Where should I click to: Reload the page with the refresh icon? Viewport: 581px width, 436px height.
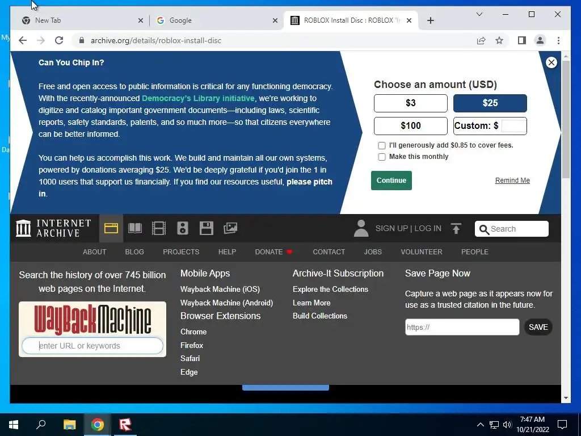[59, 40]
